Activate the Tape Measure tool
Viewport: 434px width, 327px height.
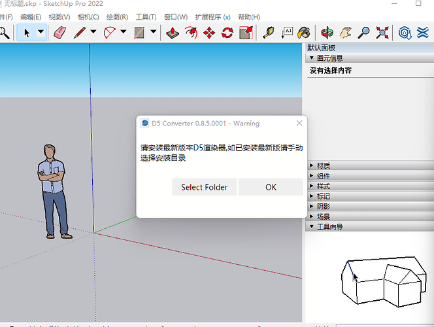[x=269, y=33]
